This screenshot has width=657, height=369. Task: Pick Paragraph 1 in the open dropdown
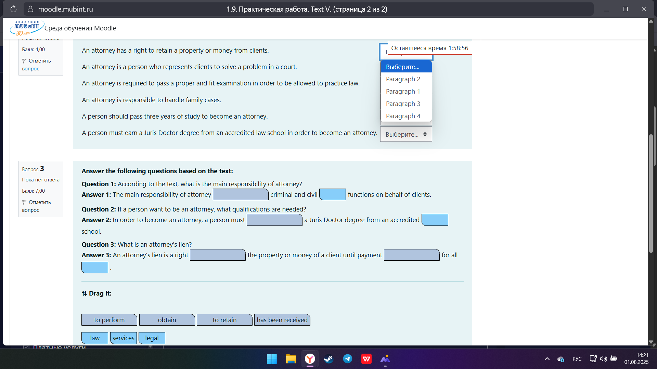[403, 92]
